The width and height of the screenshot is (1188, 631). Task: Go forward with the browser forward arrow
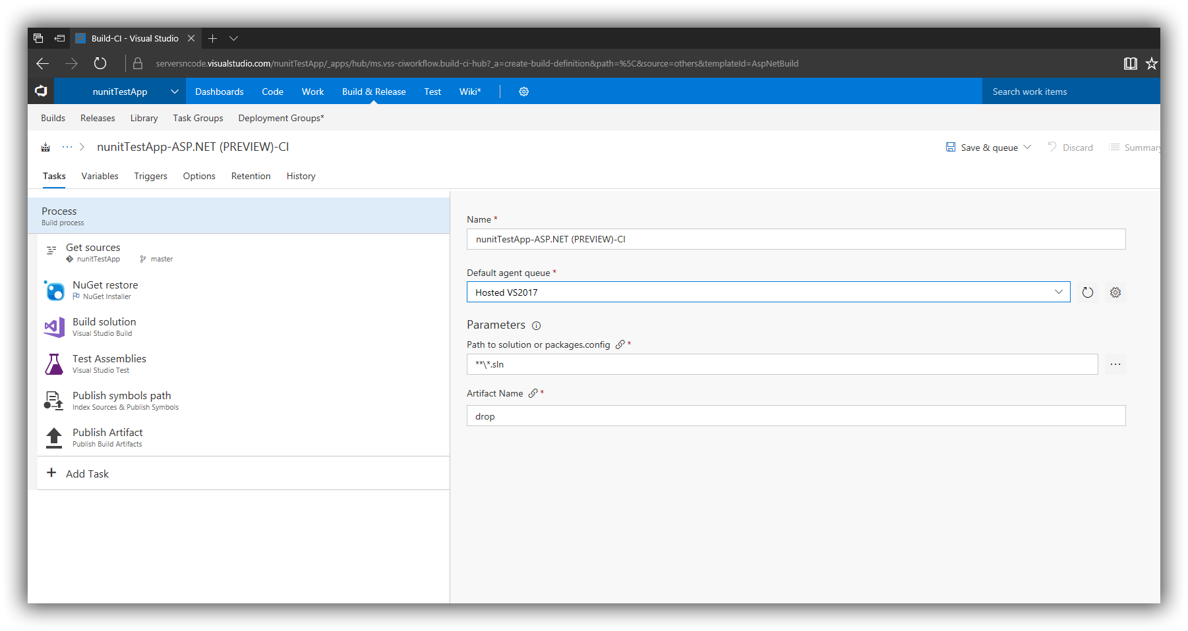(71, 63)
